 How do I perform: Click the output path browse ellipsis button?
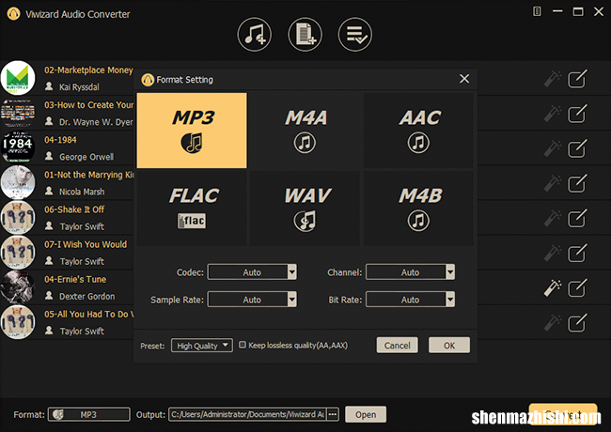pyautogui.click(x=333, y=414)
